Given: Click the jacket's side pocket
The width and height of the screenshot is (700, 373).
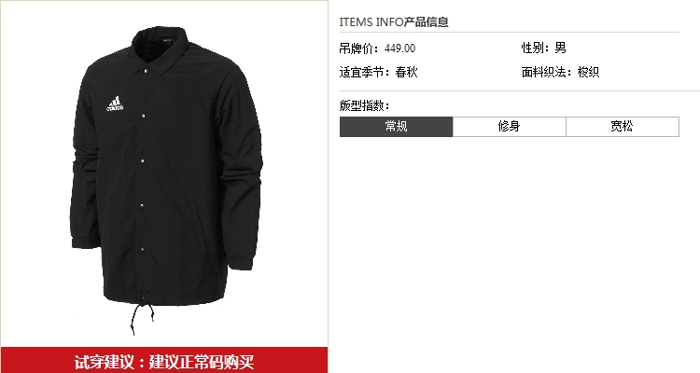Looking at the screenshot, I should click(195, 222).
